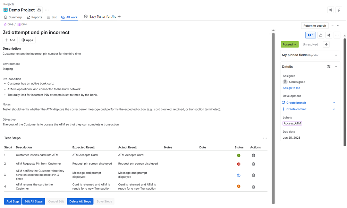The image size is (347, 208).
Task: Delete step 4 with trash icon
Action: pos(254,187)
